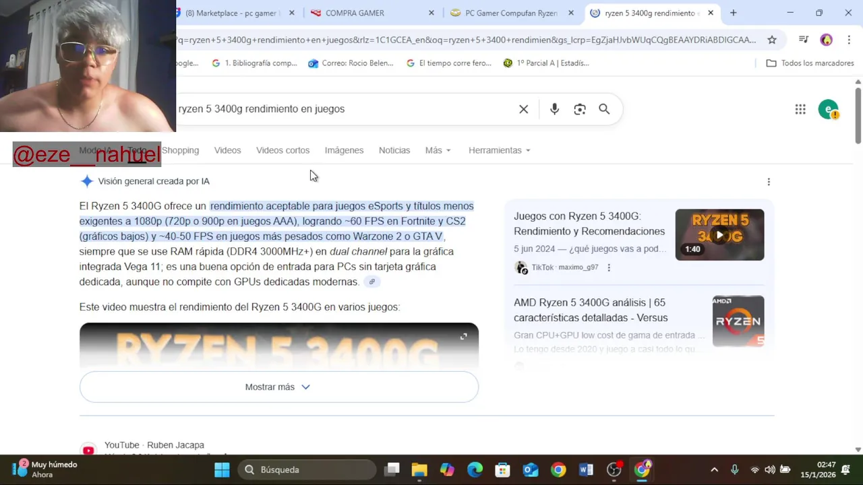Open AI overview three-dot options
Viewport: 863px width, 485px height.
click(769, 182)
